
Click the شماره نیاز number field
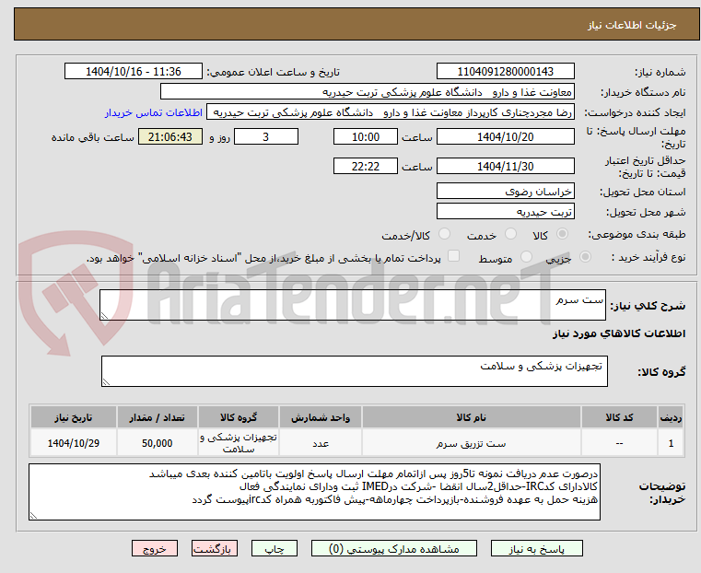pyautogui.click(x=505, y=72)
